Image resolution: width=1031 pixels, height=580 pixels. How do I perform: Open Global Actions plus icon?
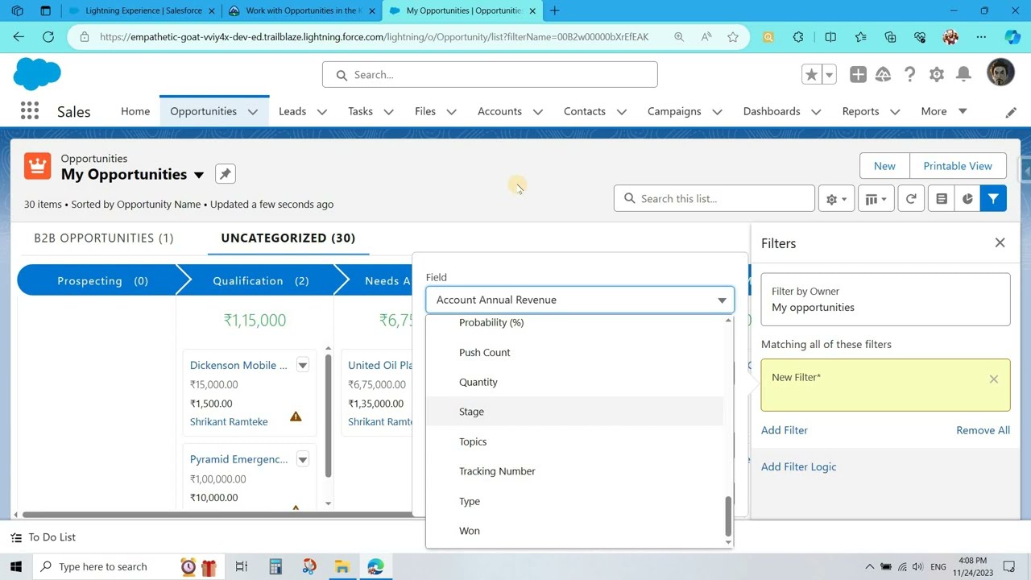[x=858, y=74]
